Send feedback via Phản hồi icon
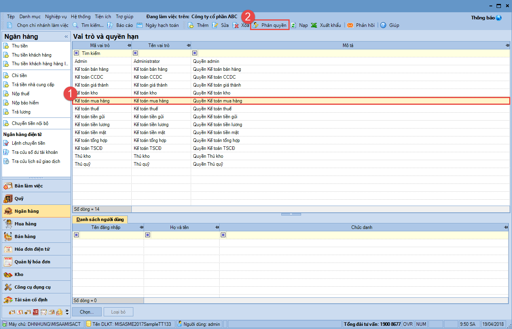 [350, 25]
